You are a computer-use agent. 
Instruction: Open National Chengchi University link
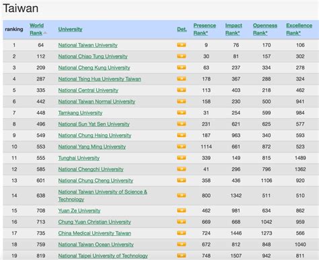point(91,169)
